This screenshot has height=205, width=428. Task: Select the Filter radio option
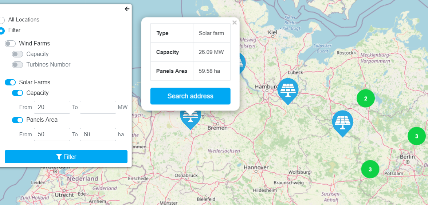[2, 31]
